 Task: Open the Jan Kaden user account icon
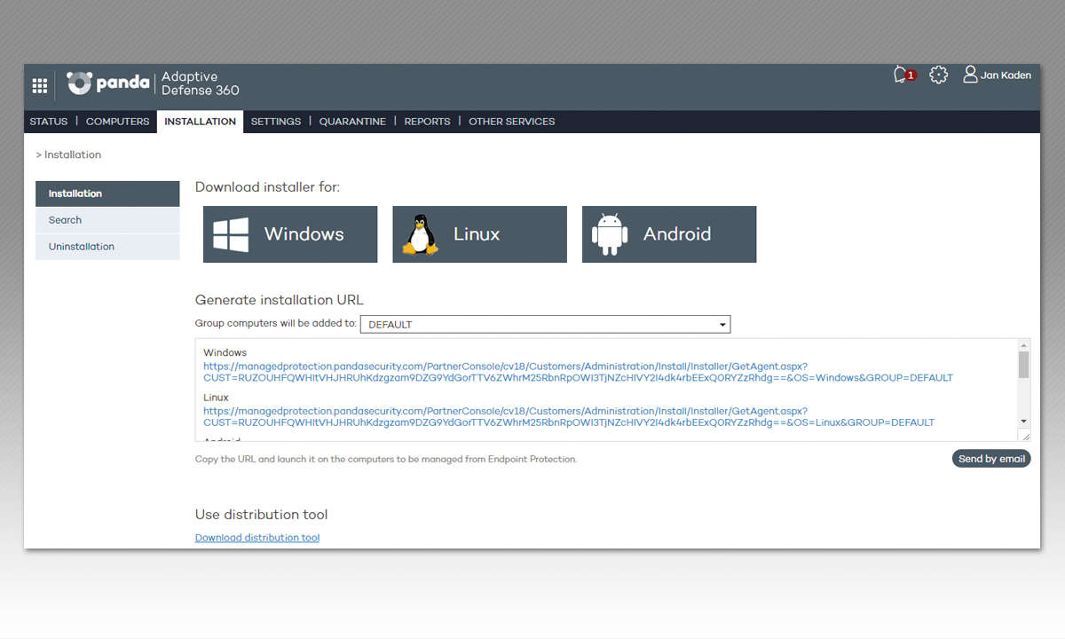tap(970, 75)
